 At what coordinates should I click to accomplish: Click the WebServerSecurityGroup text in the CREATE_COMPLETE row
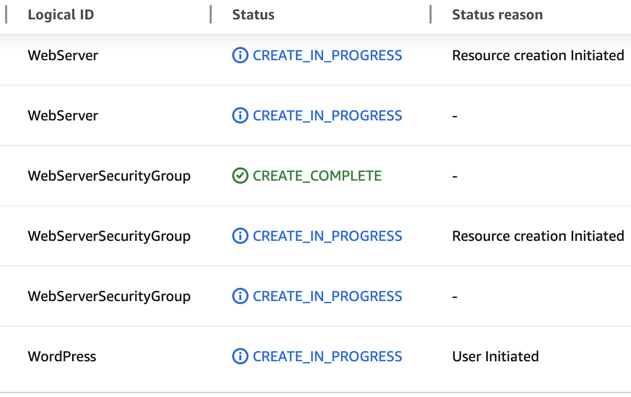(109, 176)
